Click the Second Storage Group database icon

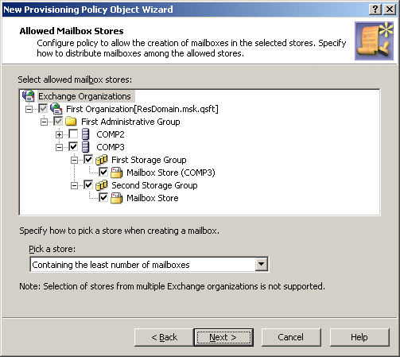(101, 185)
